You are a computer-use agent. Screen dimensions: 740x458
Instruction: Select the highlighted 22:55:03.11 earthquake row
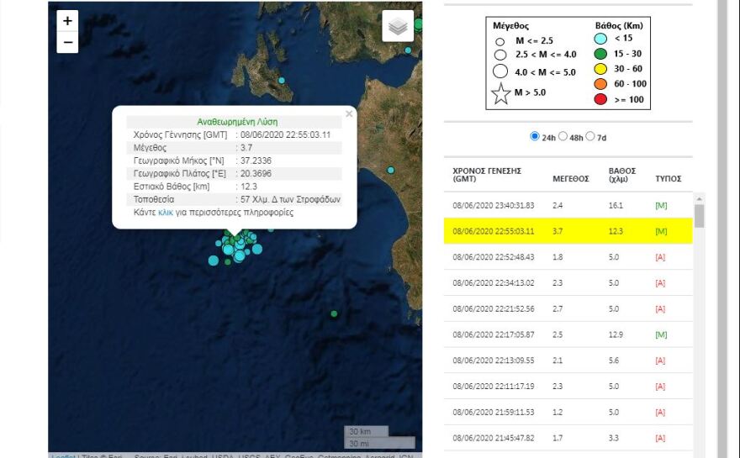(568, 231)
